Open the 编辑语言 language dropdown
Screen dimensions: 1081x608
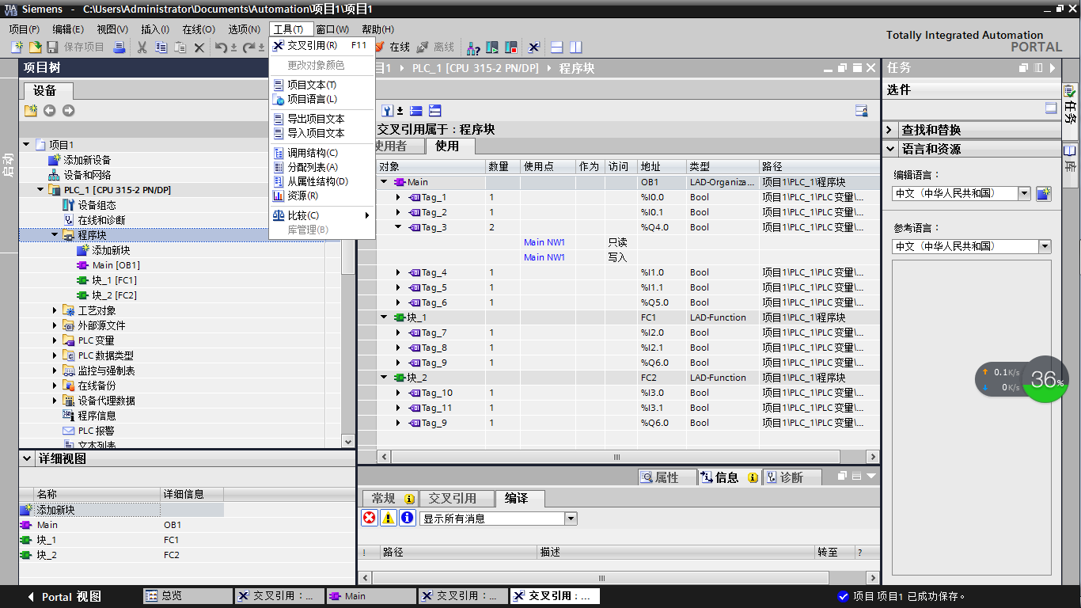[x=1024, y=193]
